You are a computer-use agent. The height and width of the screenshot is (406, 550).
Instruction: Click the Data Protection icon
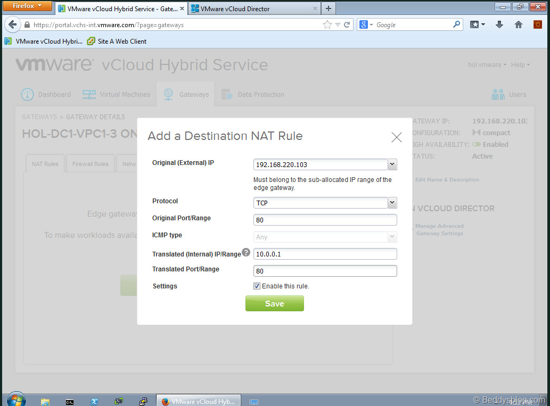point(227,94)
